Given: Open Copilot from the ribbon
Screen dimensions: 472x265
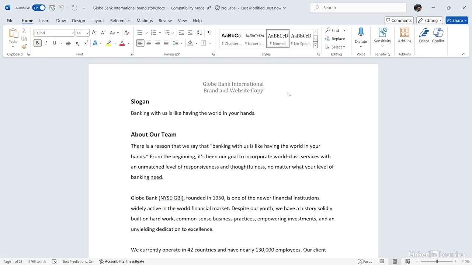Looking at the screenshot, I should click(438, 36).
